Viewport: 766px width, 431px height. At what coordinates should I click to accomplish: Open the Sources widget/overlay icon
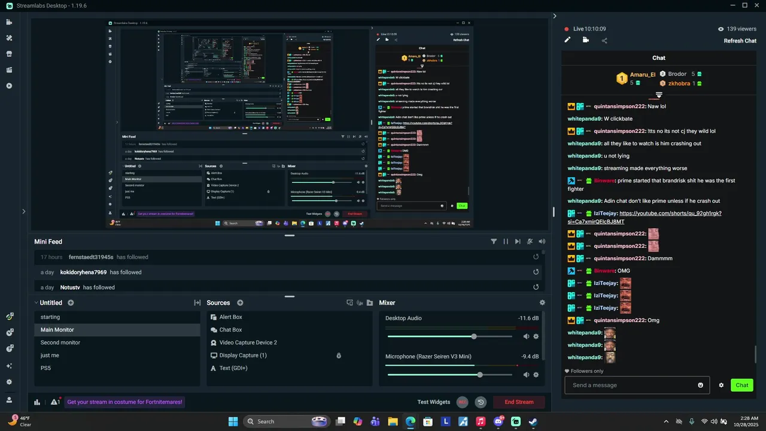(349, 303)
